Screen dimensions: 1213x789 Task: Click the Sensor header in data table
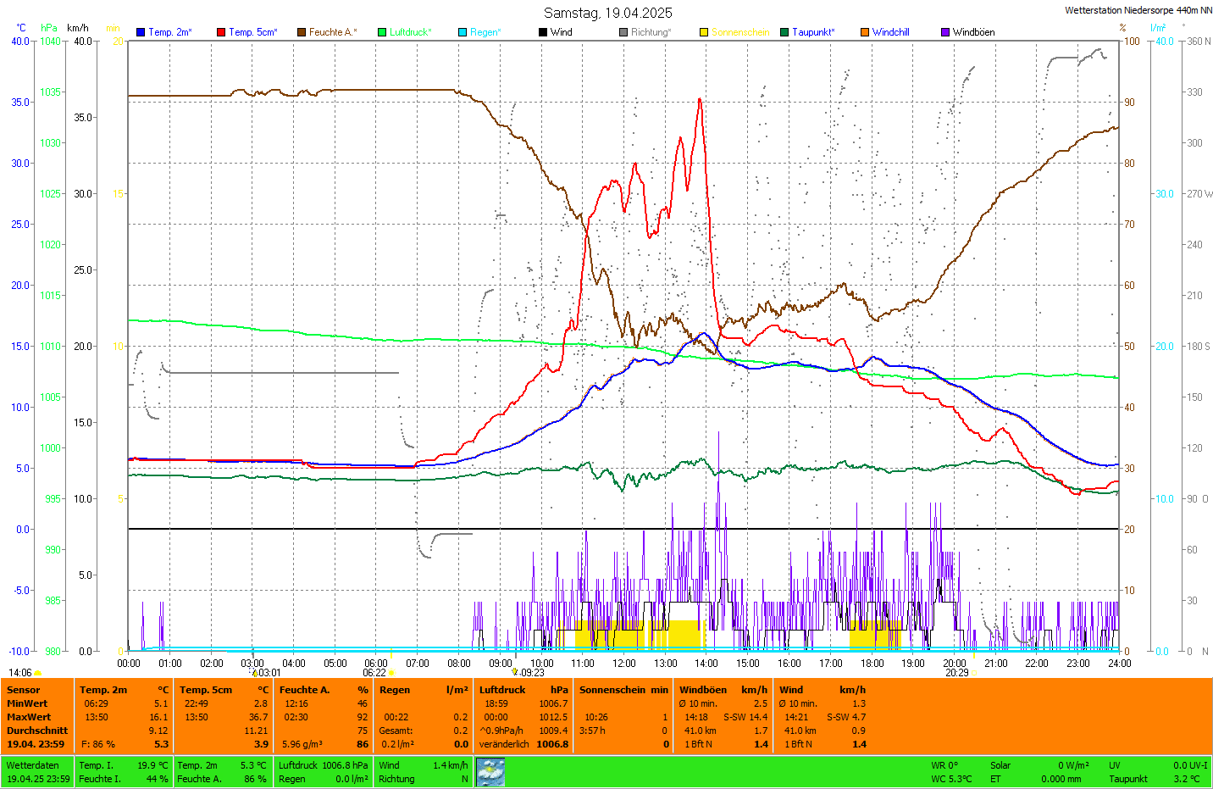(x=23, y=690)
